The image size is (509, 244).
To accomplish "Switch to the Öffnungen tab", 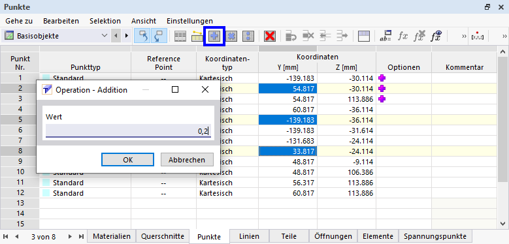I will pyautogui.click(x=333, y=237).
